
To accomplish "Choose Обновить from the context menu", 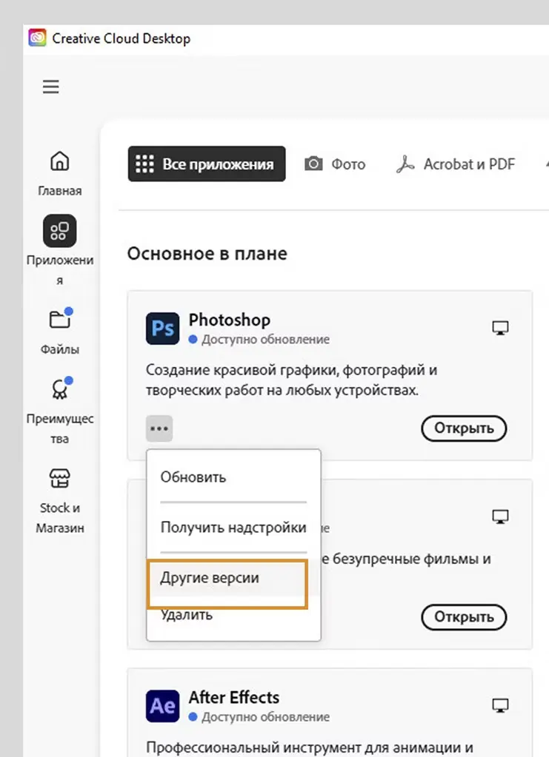I will coord(193,477).
